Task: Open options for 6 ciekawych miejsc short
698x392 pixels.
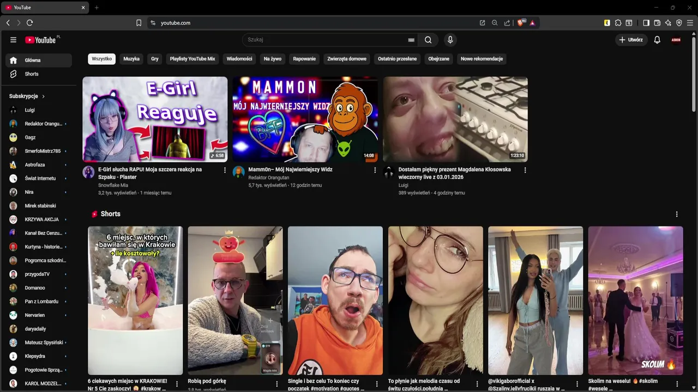Action: click(x=177, y=384)
